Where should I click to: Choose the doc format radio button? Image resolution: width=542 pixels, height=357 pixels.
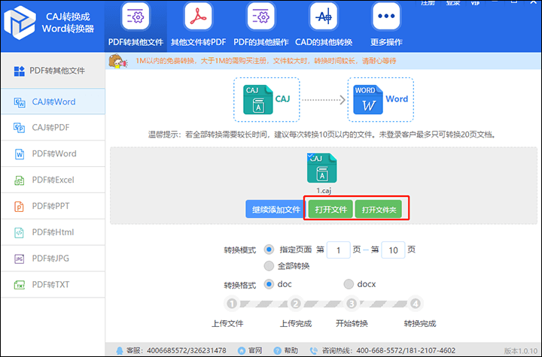point(269,284)
